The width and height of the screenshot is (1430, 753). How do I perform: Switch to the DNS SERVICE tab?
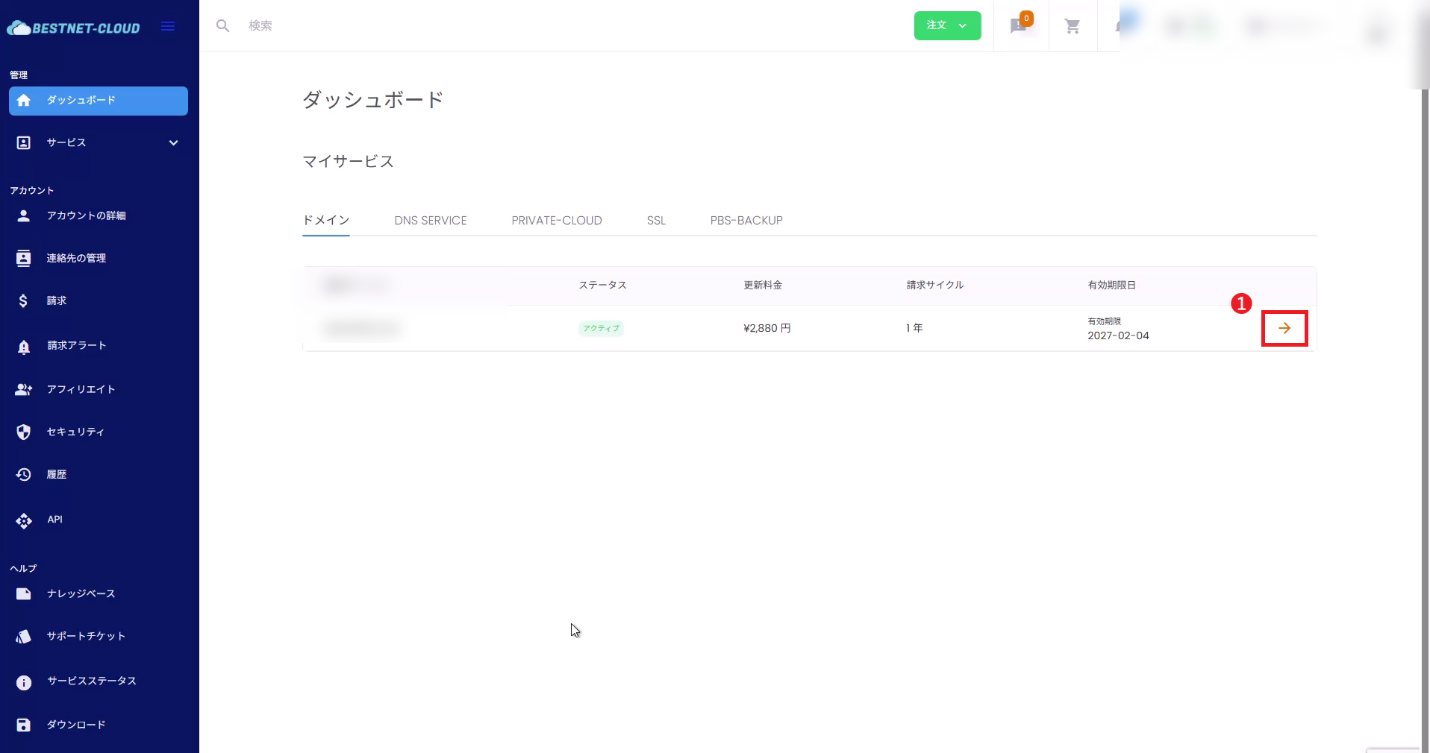click(430, 221)
